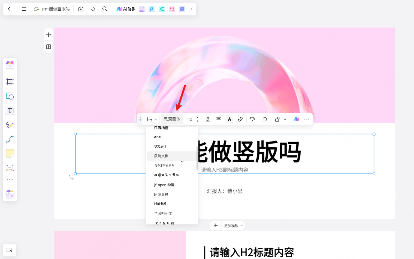Click the teal mind map icon
The height and width of the screenshot is (259, 414).
pyautogui.click(x=162, y=9)
